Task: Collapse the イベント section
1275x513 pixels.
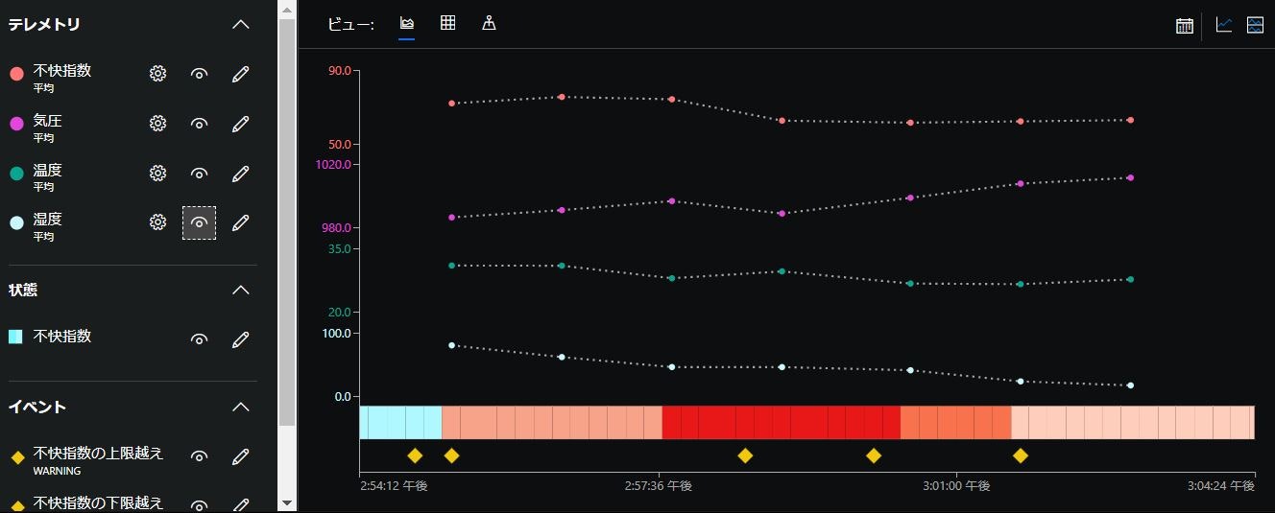Action: coord(241,407)
